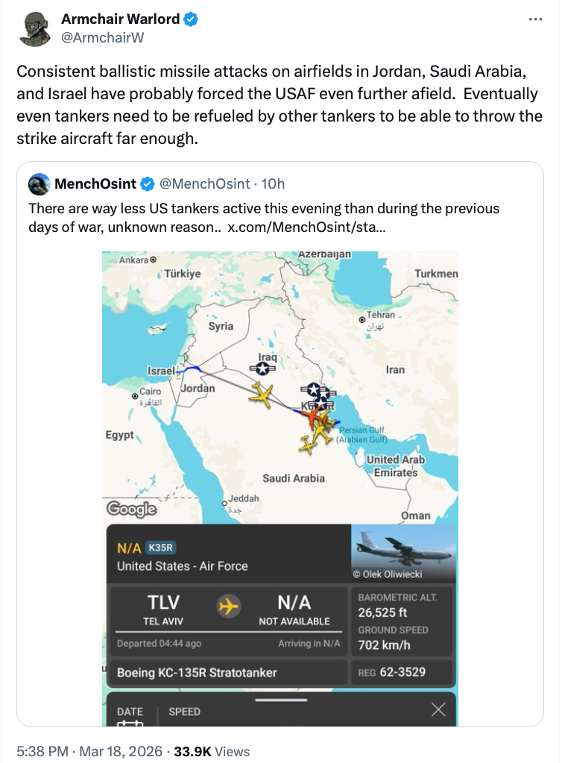Click the 33.9K Views counter
Viewport: 562px width, 763px height.
[x=212, y=751]
